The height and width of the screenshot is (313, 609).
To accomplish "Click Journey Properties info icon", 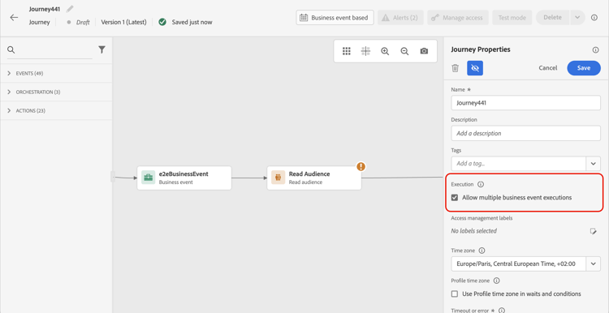I will point(595,49).
